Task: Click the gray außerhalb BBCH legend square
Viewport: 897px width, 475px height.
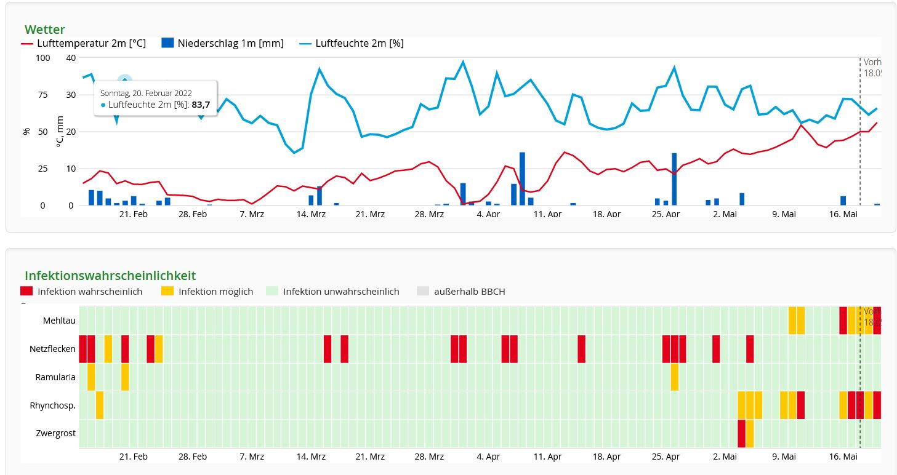Action: click(x=422, y=292)
